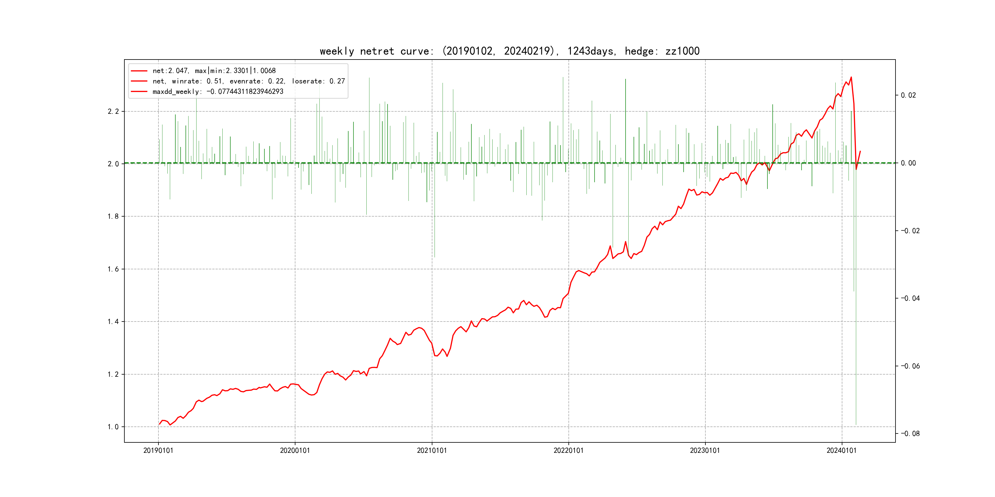Viewport: 995px width, 497px height.
Task: Click the 20210101 x-axis label
Action: point(432,450)
